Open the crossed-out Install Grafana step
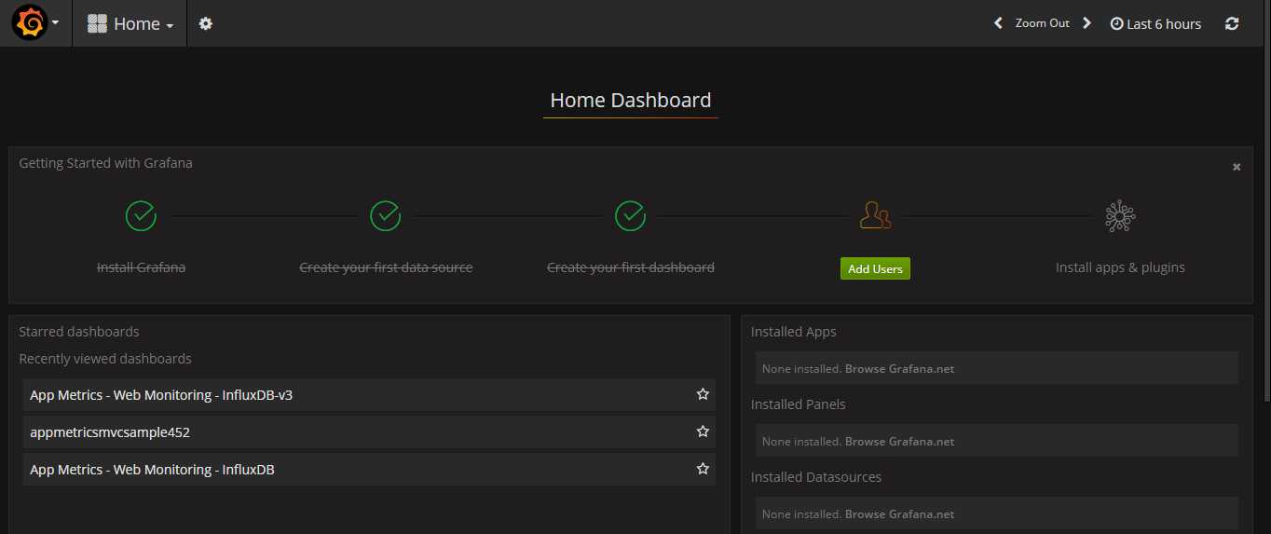This screenshot has width=1271, height=534. 141,267
